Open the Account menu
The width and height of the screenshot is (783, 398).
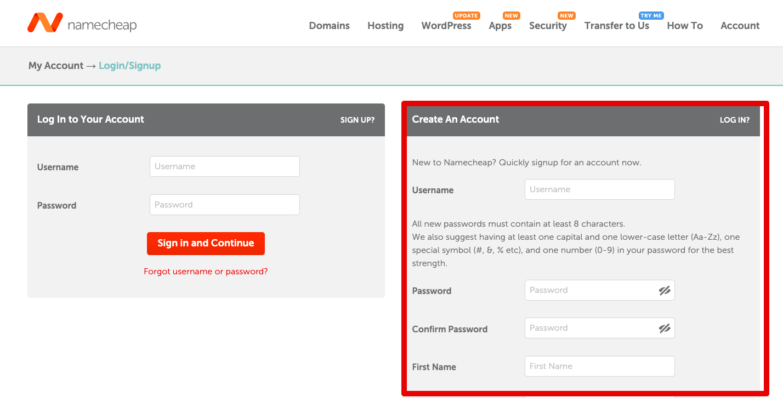pyautogui.click(x=740, y=26)
